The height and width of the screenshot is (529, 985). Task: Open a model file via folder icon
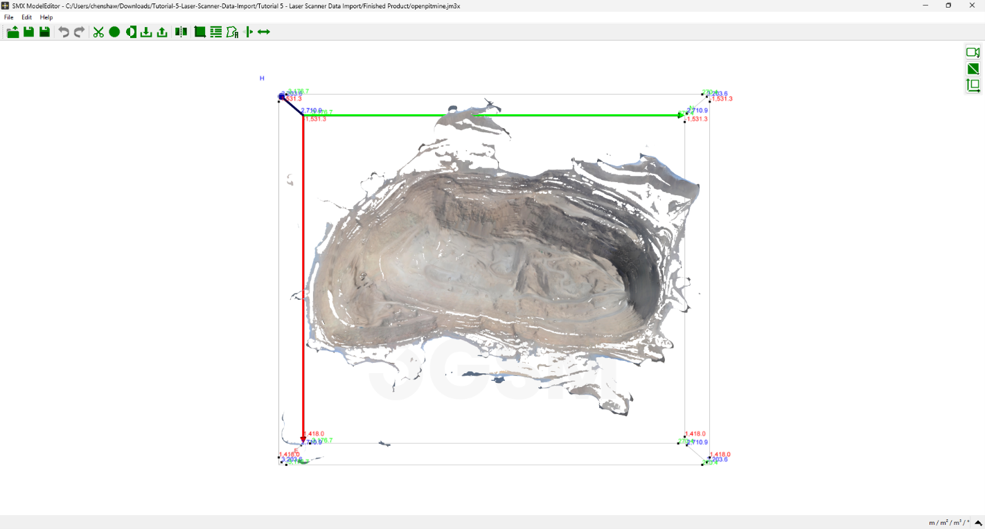[x=12, y=32]
